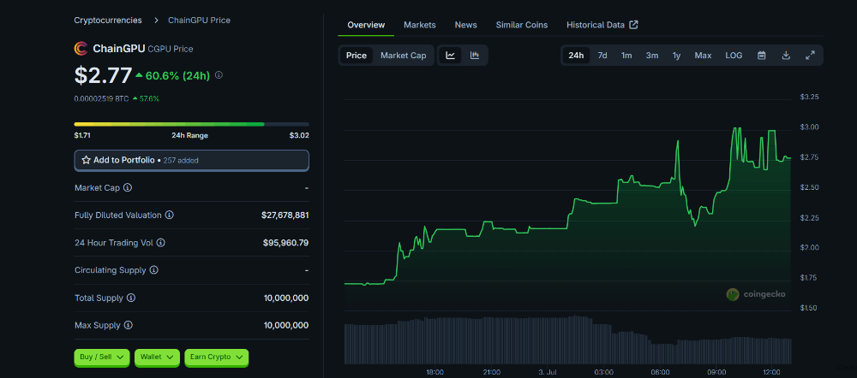
Task: Click the Add to Portfolio button
Action: pyautogui.click(x=191, y=161)
